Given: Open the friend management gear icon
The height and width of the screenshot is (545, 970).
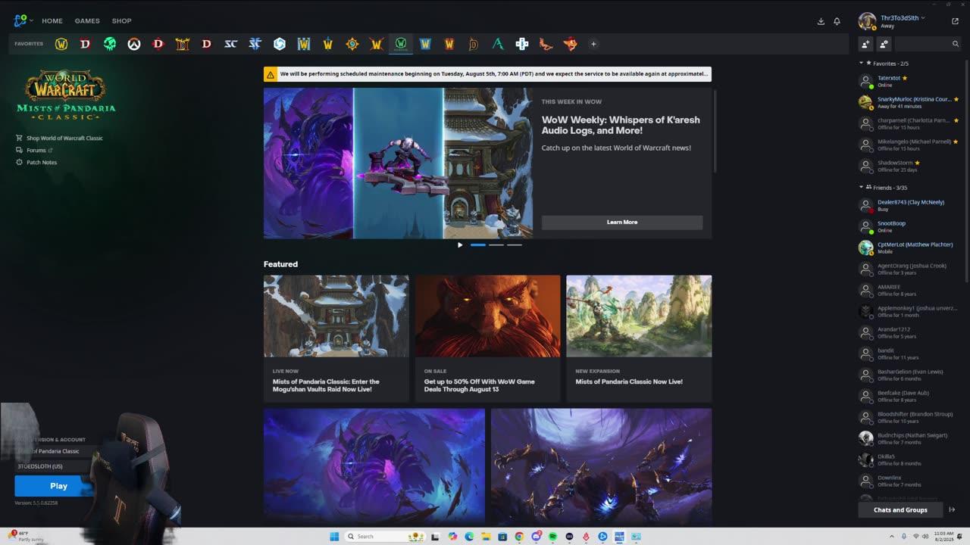Looking at the screenshot, I should (884, 44).
